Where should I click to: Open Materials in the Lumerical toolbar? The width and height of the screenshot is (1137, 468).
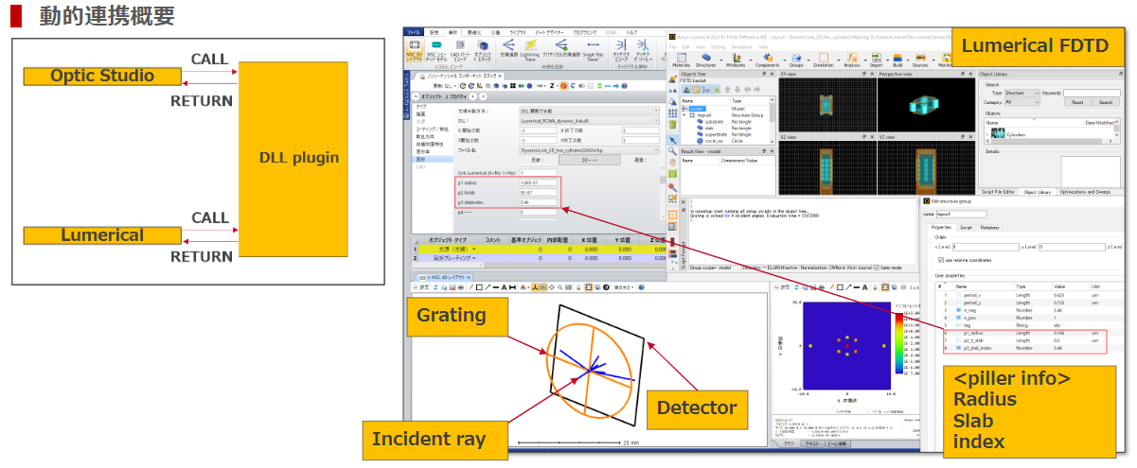pos(681,61)
